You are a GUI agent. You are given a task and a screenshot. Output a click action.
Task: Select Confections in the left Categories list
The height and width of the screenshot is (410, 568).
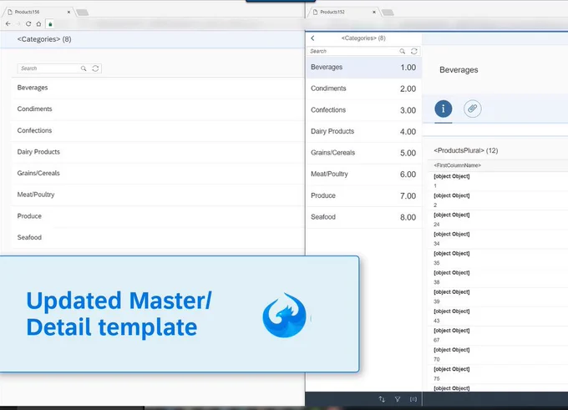(x=158, y=131)
